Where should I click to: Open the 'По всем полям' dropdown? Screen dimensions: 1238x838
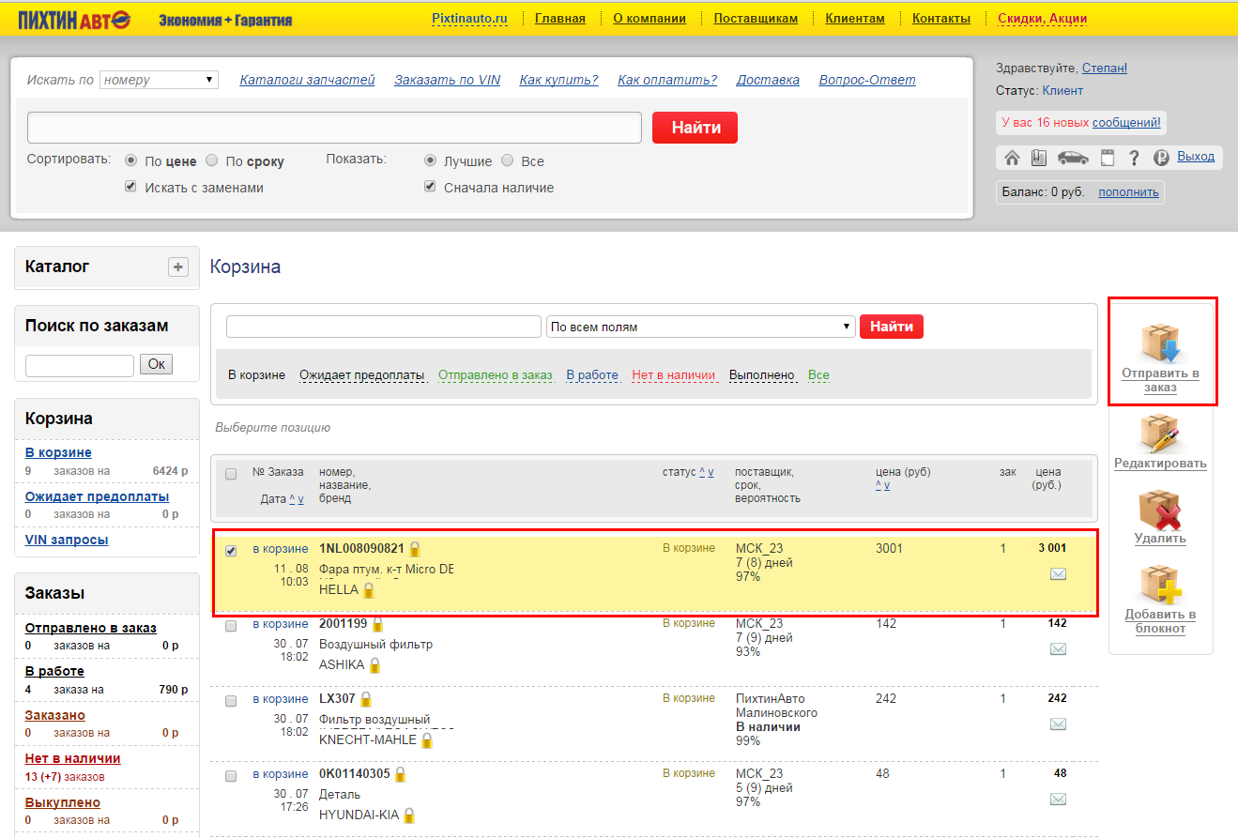click(700, 327)
